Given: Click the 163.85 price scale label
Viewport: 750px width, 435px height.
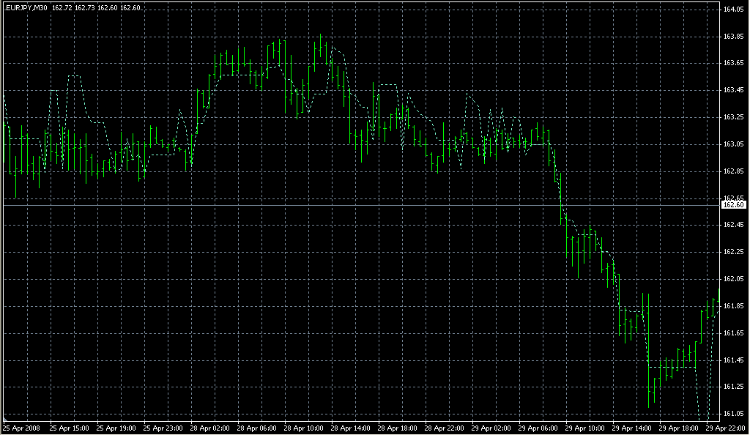Looking at the screenshot, I should click(x=733, y=37).
